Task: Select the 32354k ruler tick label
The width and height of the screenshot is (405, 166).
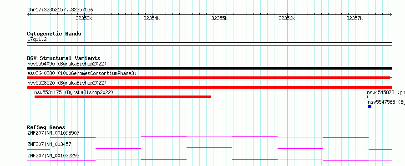Action: coord(152,18)
